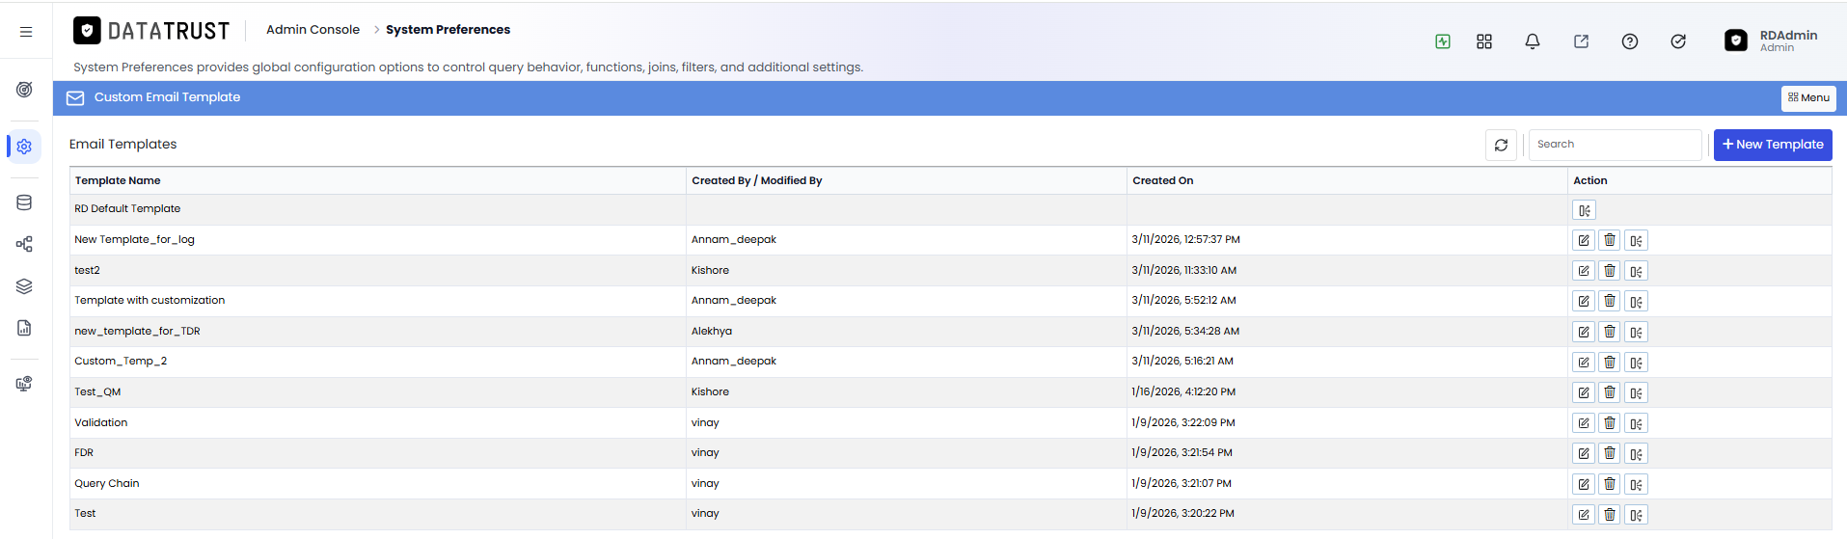The height and width of the screenshot is (539, 1847).
Task: Delete the test2 template
Action: pos(1610,271)
